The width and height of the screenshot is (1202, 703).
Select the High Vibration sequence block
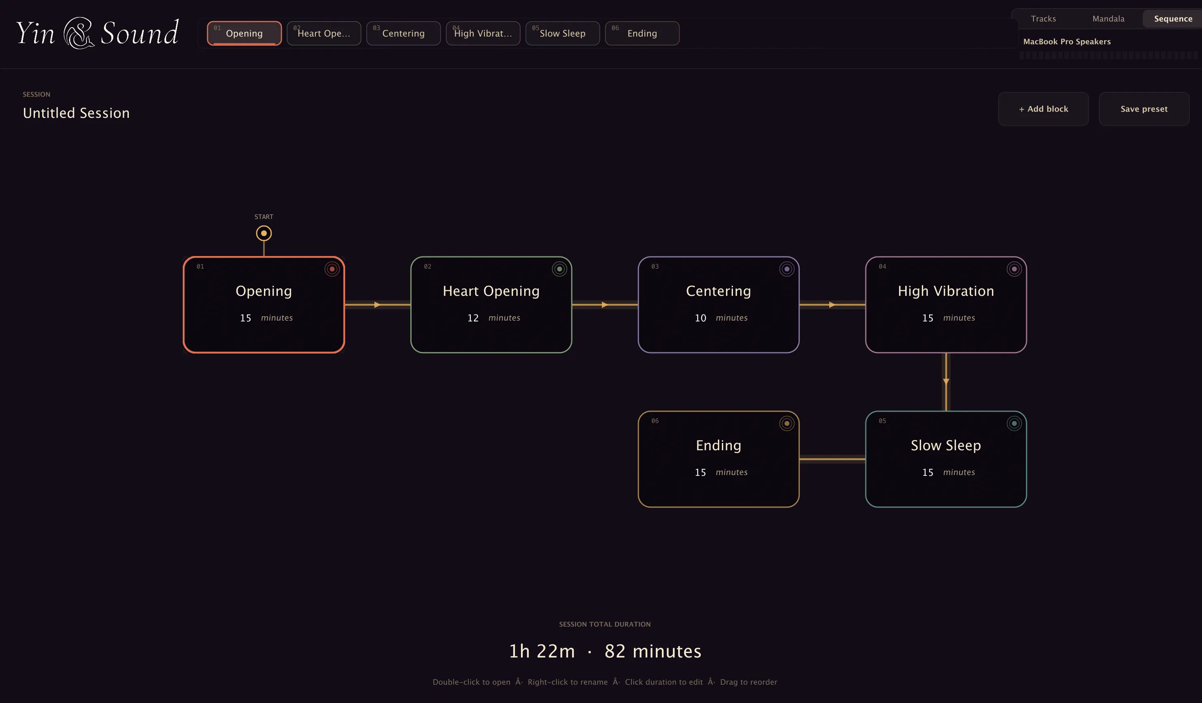tap(946, 305)
